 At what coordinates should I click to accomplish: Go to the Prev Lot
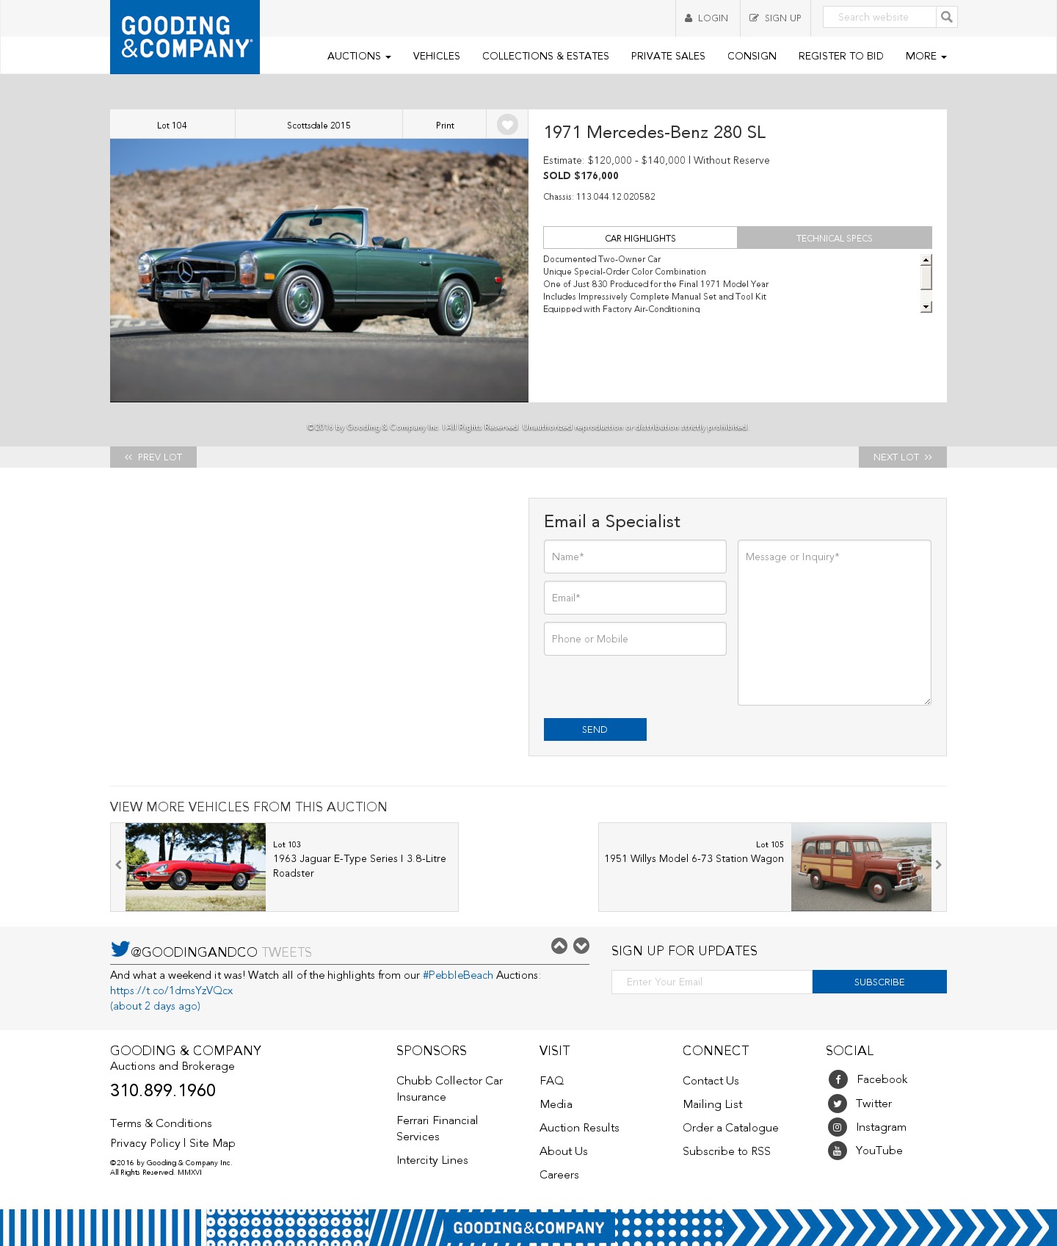(153, 457)
